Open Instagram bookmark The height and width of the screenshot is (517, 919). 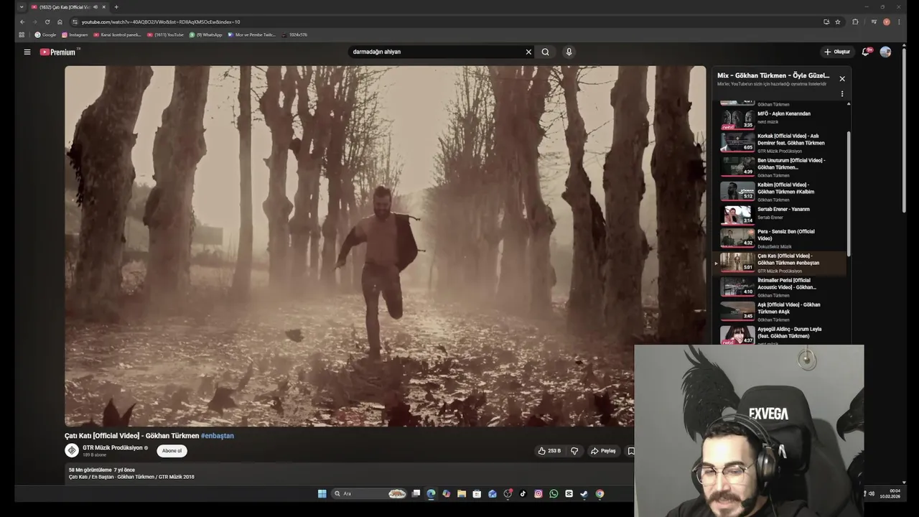click(x=75, y=34)
